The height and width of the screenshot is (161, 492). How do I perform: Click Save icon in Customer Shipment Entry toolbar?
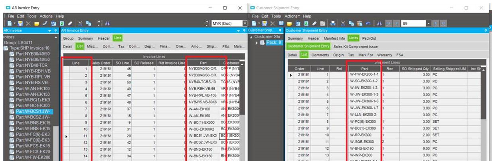click(x=265, y=23)
